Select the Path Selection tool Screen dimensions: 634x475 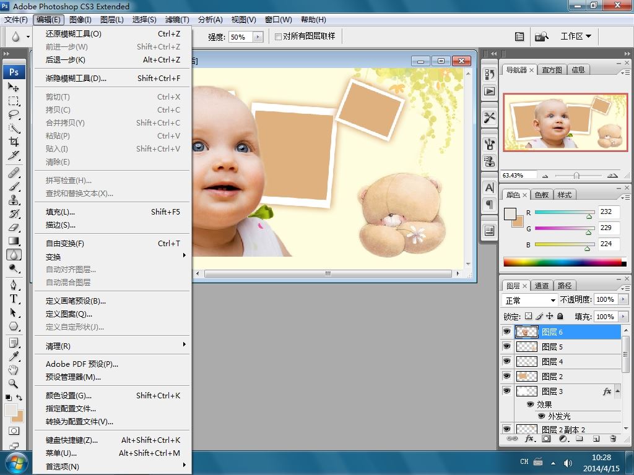(x=14, y=312)
